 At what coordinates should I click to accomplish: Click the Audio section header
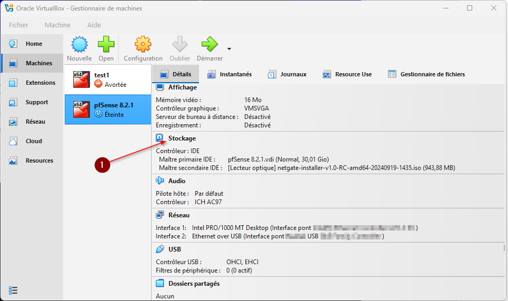tap(176, 181)
